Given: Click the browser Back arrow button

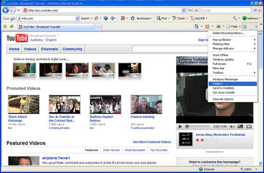Looking at the screenshot, I should coord(6,11).
